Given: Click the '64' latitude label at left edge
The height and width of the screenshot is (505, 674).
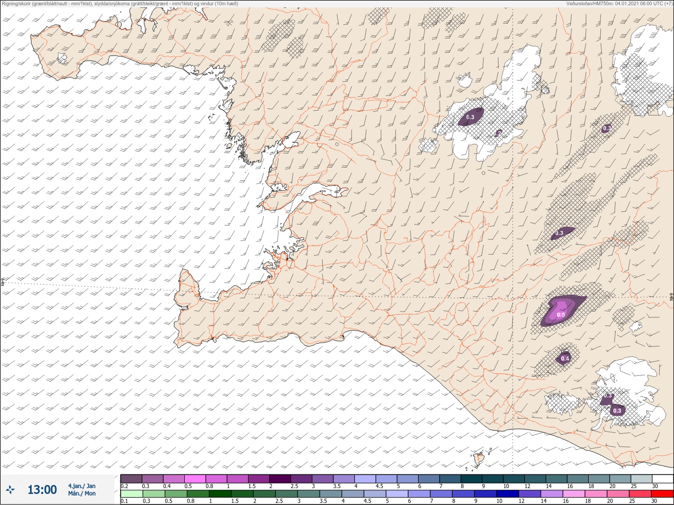Looking at the screenshot, I should click(x=2, y=282).
